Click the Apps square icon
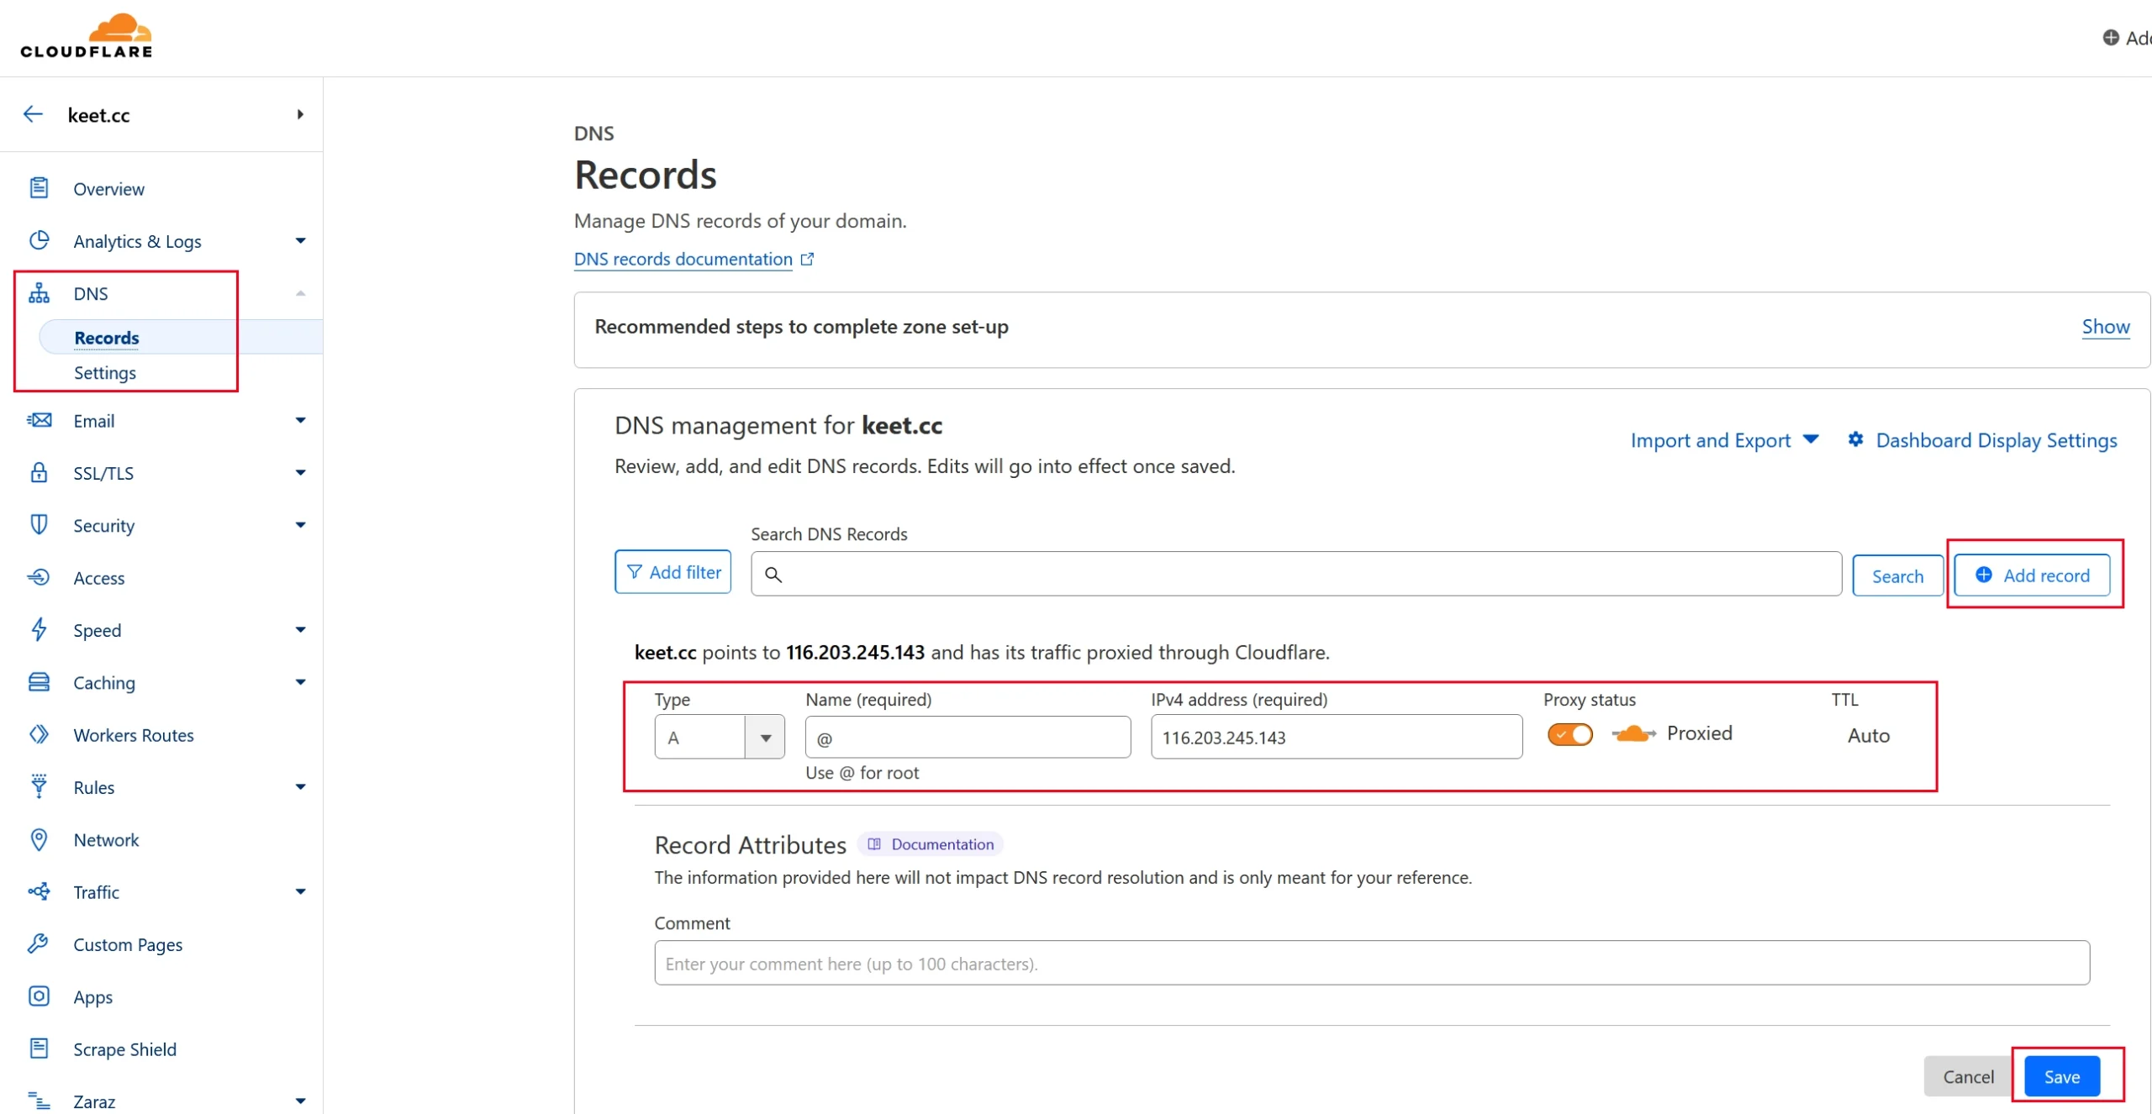The width and height of the screenshot is (2152, 1114). [39, 996]
